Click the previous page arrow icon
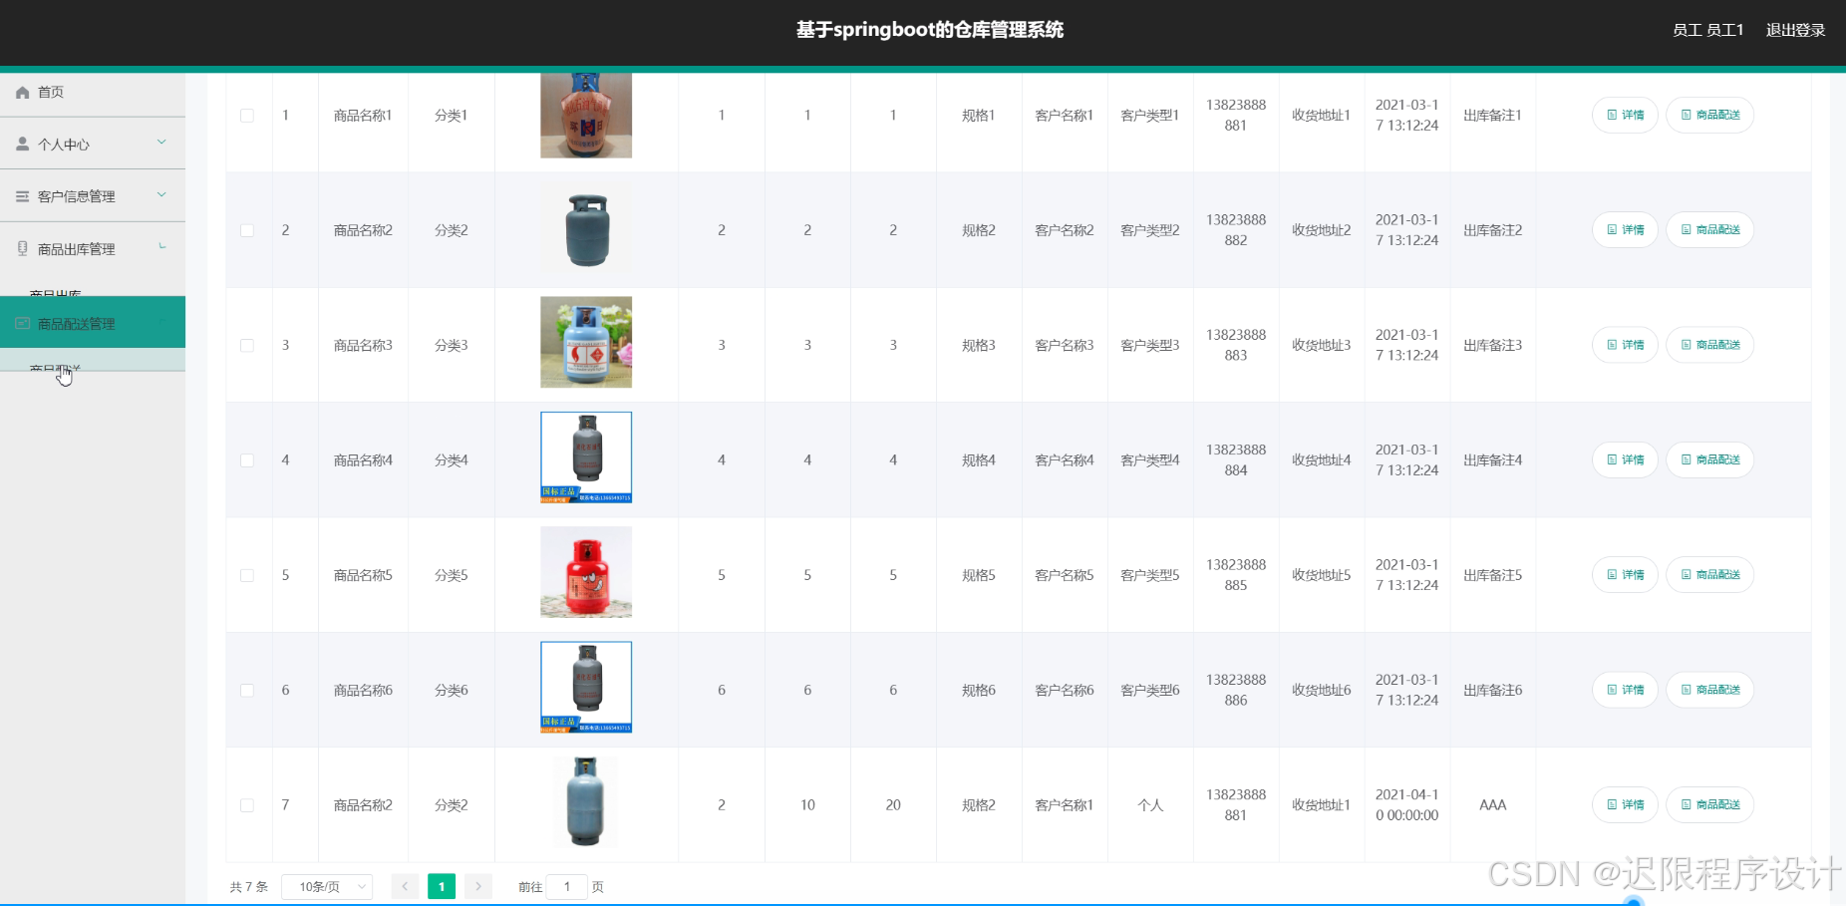 tap(405, 885)
